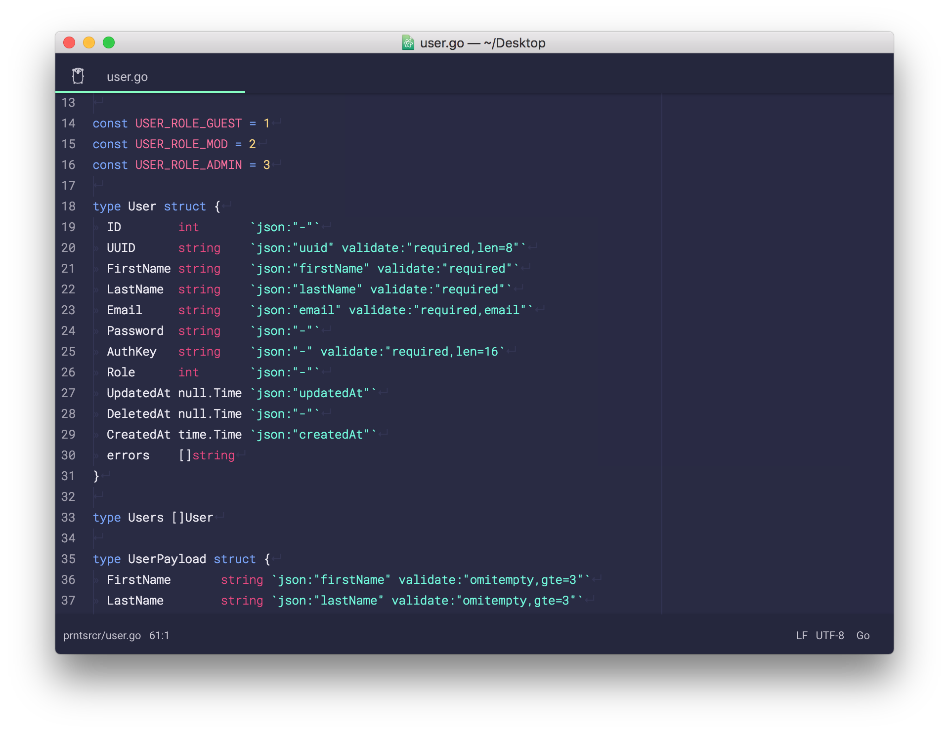Screen dimensions: 949x733
Task: Click the prntsrcr/user.go file path
Action: [x=102, y=636]
